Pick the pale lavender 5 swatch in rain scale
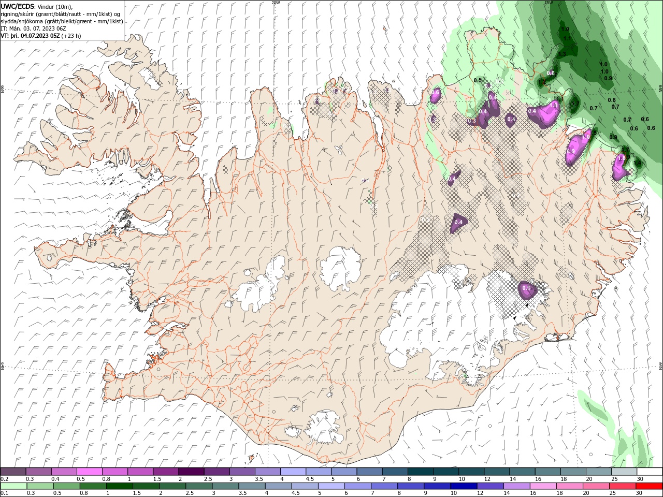Screen dimensions: 663x497 tap(331, 486)
